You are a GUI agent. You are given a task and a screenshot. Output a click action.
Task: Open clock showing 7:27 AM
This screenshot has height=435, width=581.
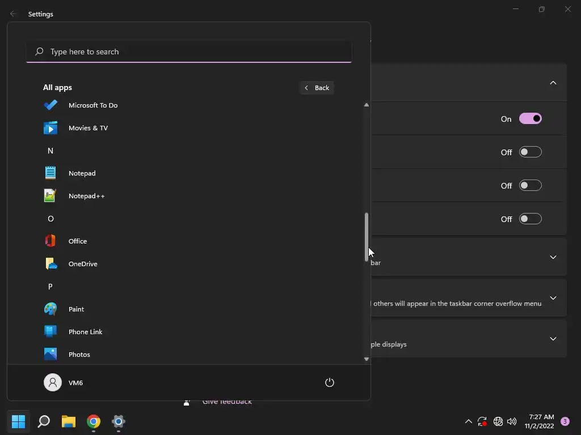tap(539, 421)
